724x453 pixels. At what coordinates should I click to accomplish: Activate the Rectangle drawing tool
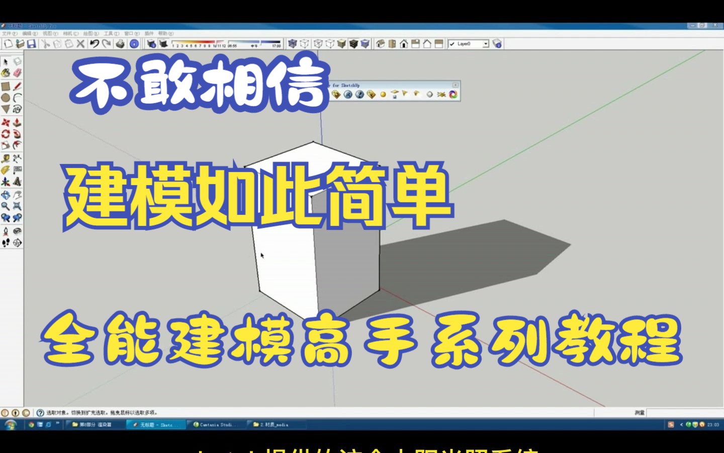pos(6,86)
